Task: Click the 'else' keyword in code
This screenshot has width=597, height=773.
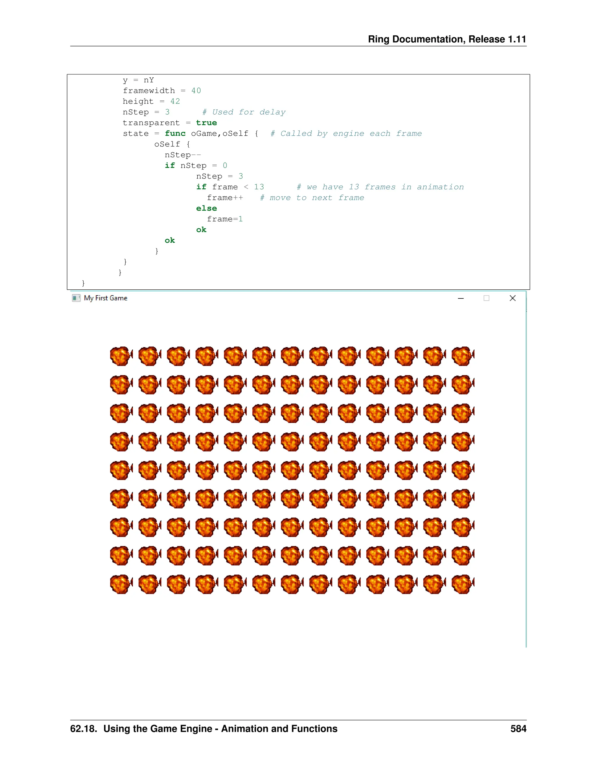Action: [x=206, y=208]
